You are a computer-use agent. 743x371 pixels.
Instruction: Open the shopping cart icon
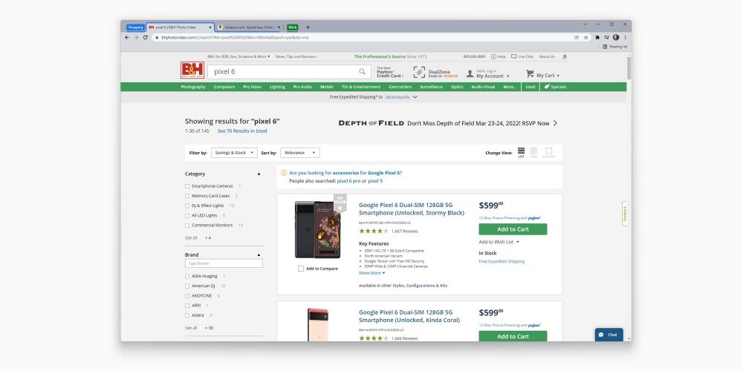(530, 74)
